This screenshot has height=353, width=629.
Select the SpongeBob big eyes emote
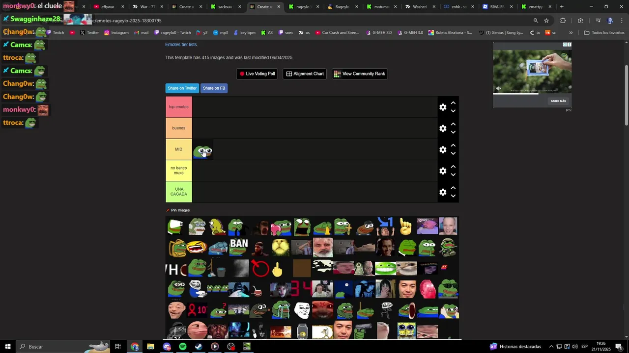click(x=406, y=331)
